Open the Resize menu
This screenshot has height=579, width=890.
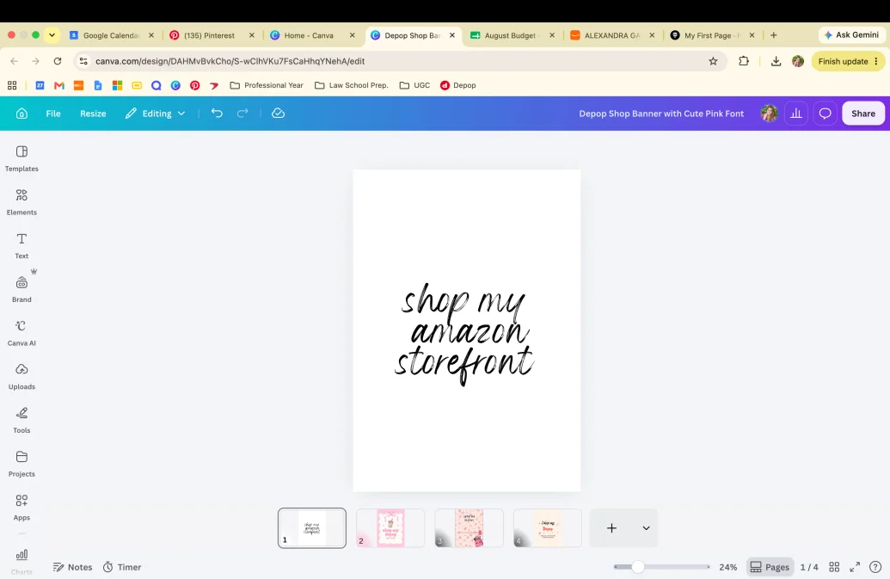point(93,114)
